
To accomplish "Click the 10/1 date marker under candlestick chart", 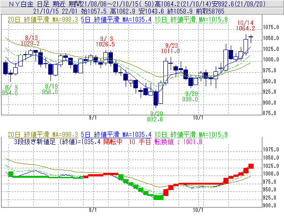I will [198, 118].
